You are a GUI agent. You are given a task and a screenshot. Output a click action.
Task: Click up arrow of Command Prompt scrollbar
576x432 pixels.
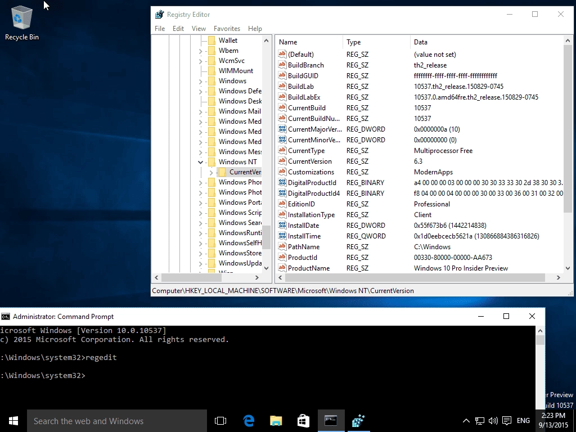pos(540,331)
